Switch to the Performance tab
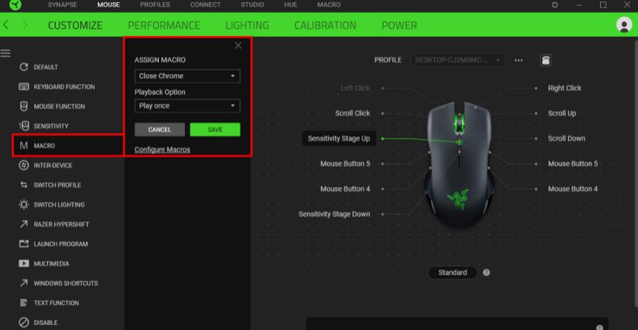 click(165, 26)
